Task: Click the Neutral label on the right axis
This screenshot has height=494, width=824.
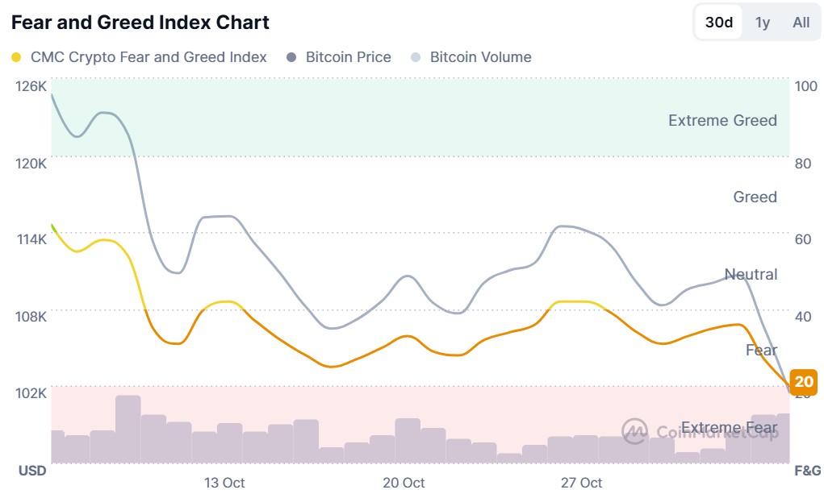Action: [x=752, y=275]
